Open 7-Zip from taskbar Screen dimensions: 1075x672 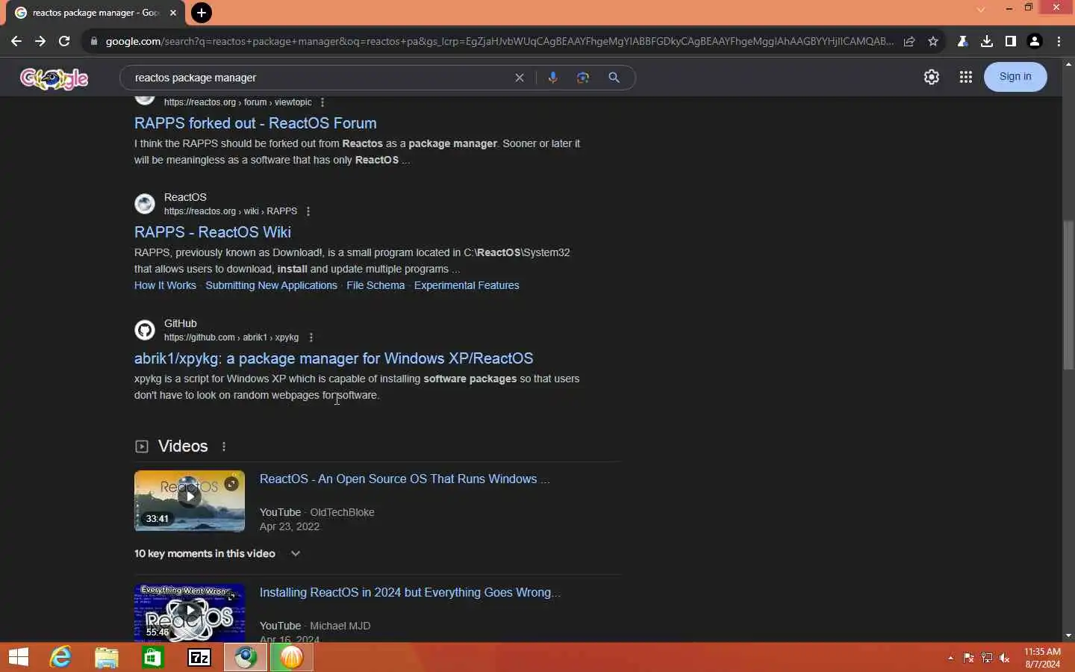point(199,657)
